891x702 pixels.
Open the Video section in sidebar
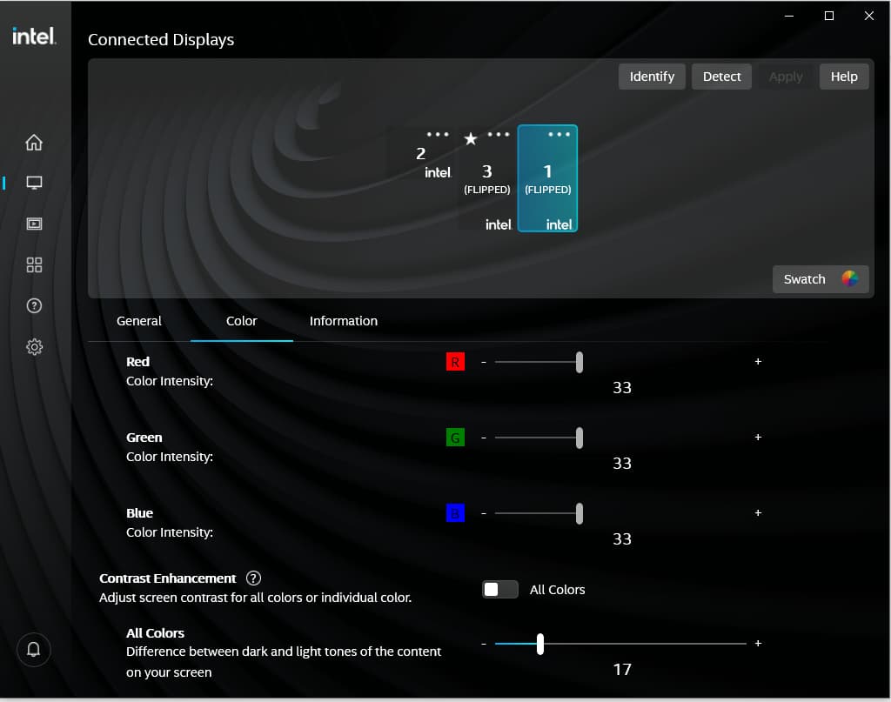[34, 224]
